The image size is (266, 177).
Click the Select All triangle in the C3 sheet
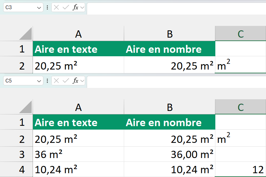point(25,34)
